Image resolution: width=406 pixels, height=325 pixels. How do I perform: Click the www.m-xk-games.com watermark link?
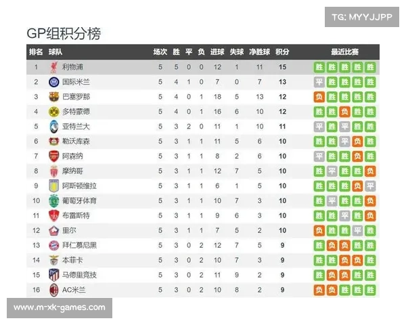tap(60, 308)
